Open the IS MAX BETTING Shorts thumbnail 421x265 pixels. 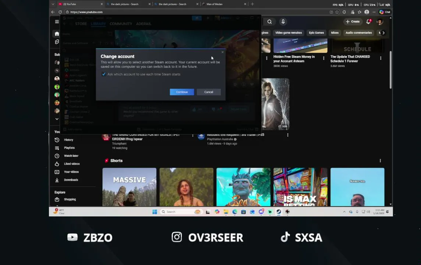(300, 187)
